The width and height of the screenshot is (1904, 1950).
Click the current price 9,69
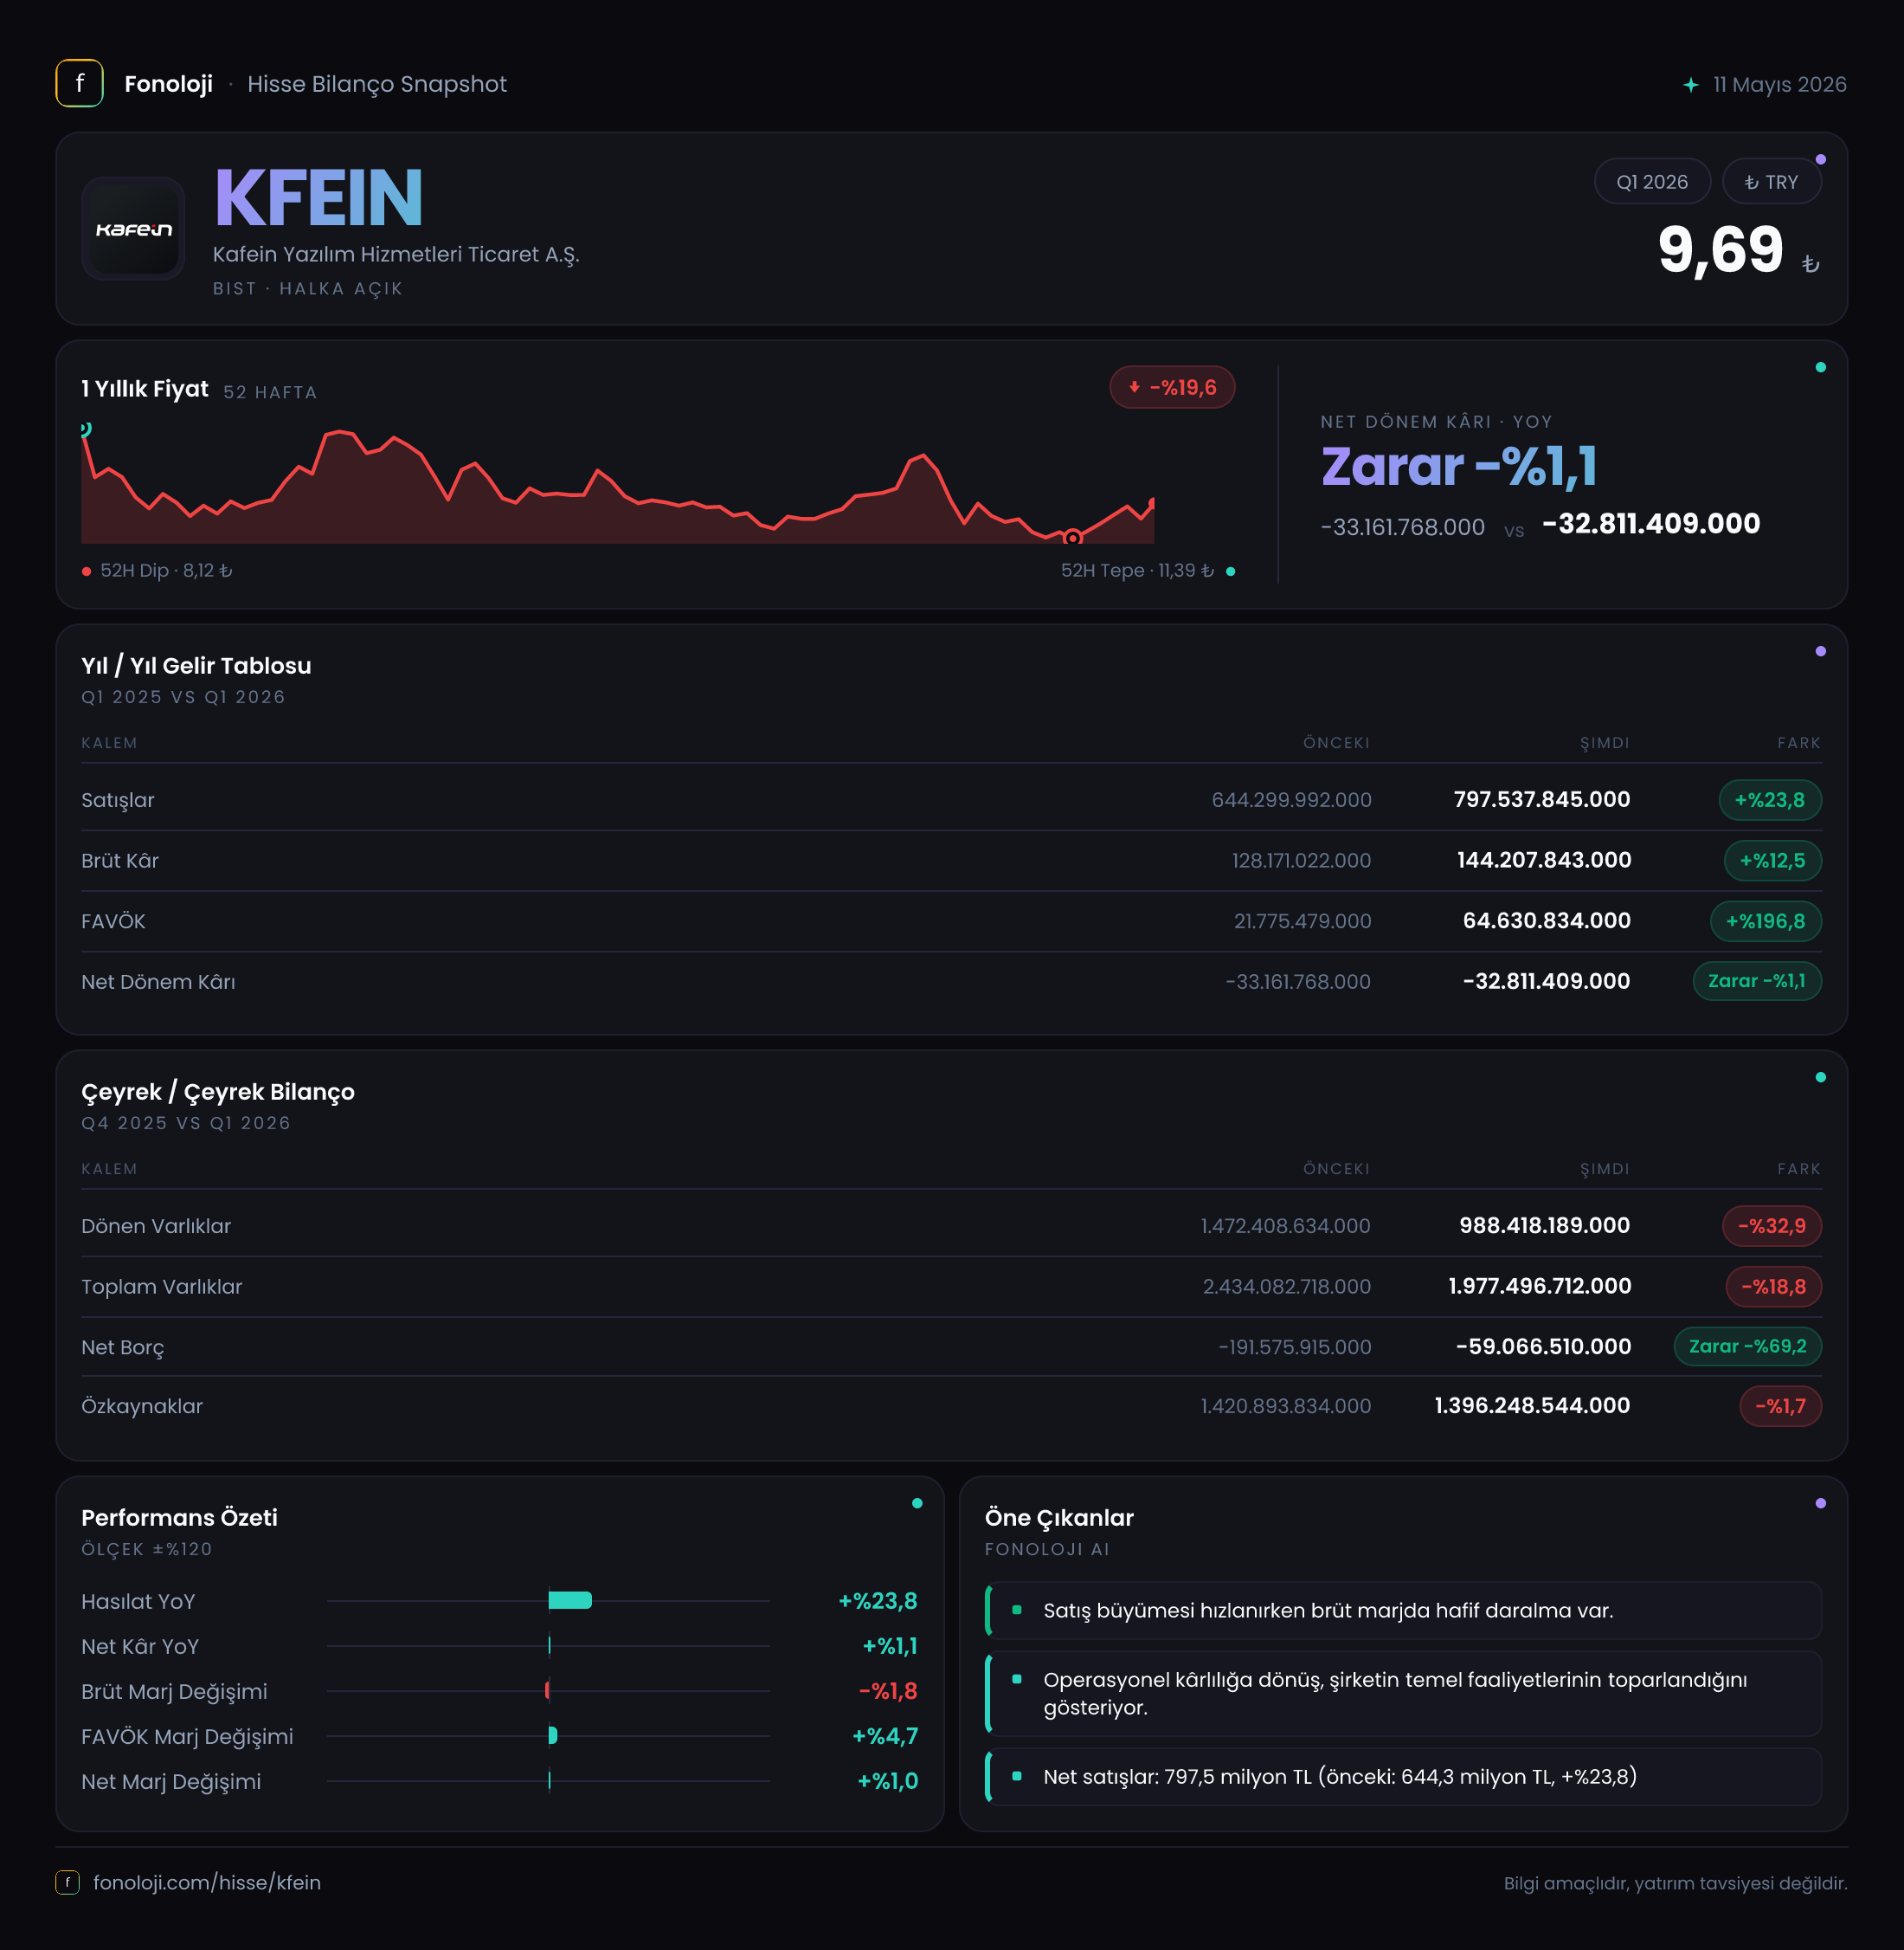pos(1720,249)
